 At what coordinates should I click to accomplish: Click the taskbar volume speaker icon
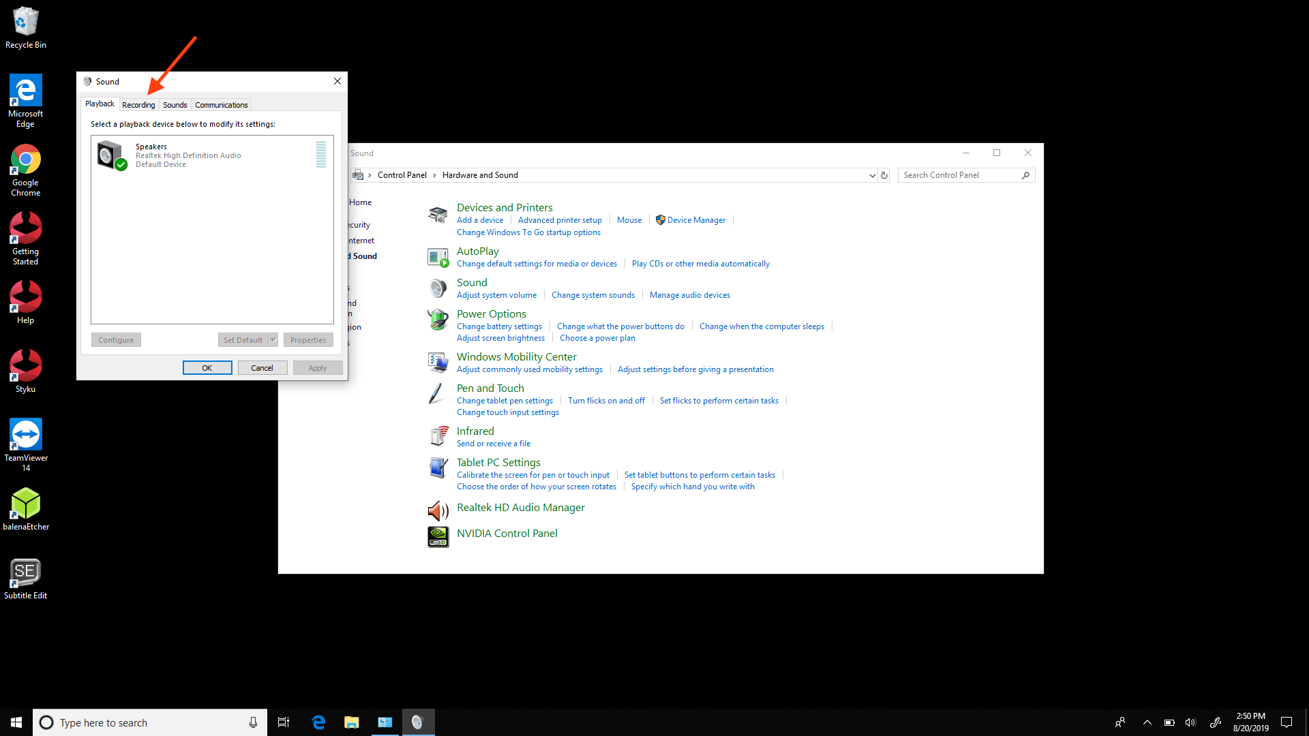pyautogui.click(x=1190, y=722)
